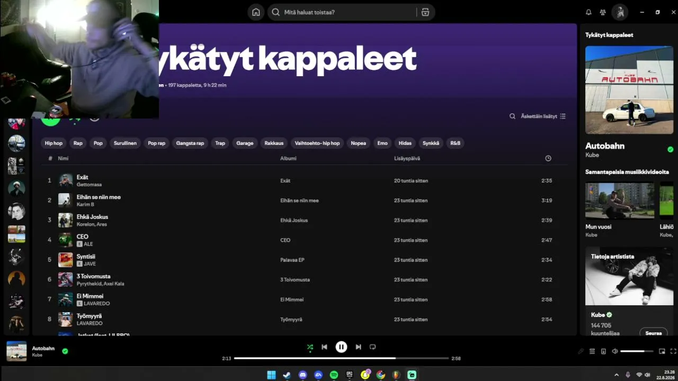
Task: Follow Kube with the Seuraa button
Action: pyautogui.click(x=654, y=333)
